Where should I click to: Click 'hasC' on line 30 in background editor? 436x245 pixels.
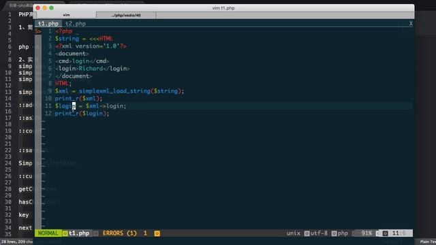pos(25,202)
